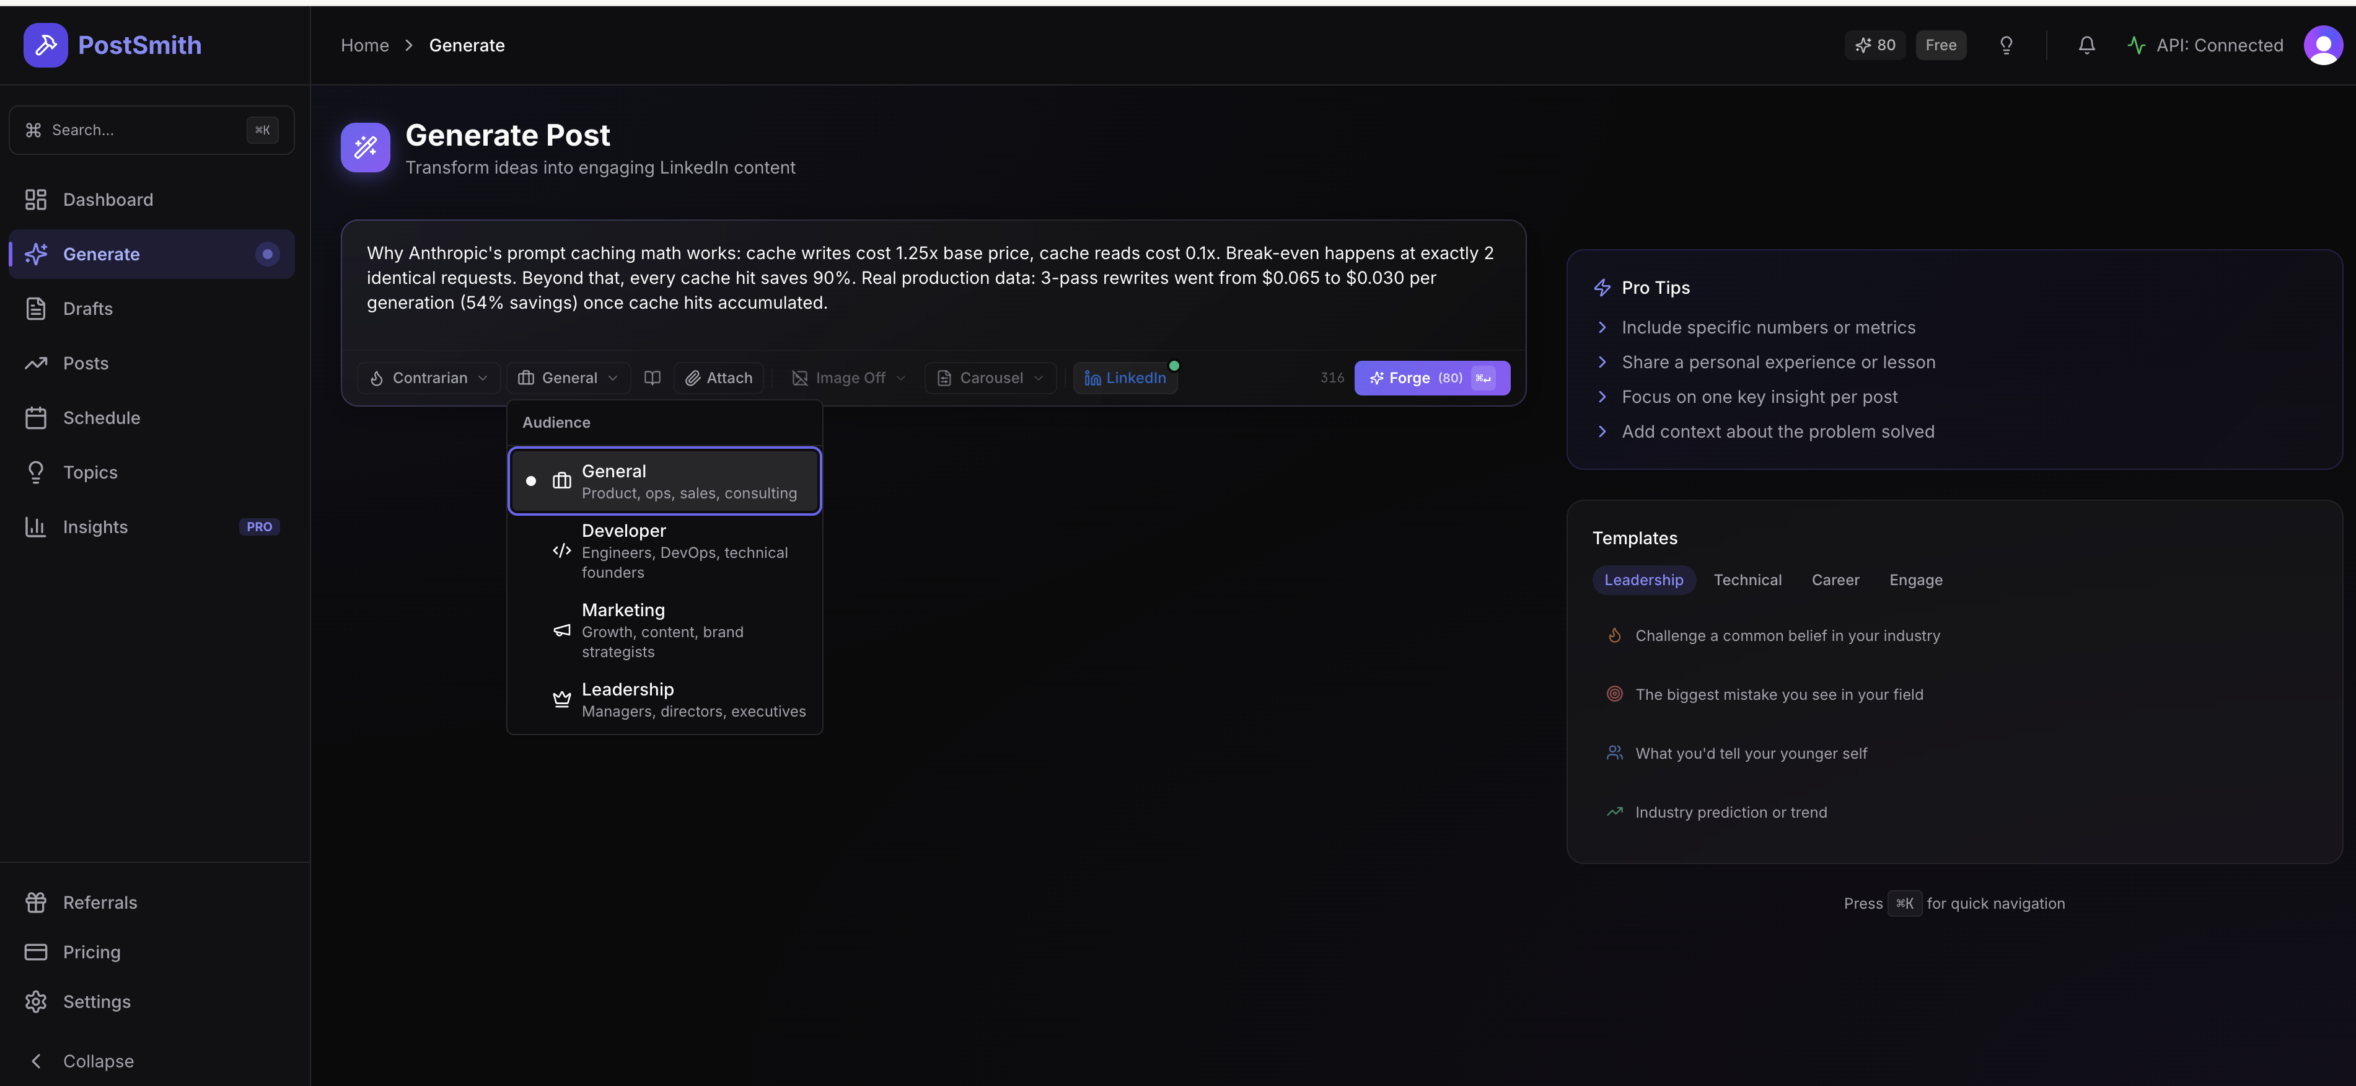This screenshot has width=2356, height=1086.
Task: Click the user avatar icon
Action: point(2322,45)
